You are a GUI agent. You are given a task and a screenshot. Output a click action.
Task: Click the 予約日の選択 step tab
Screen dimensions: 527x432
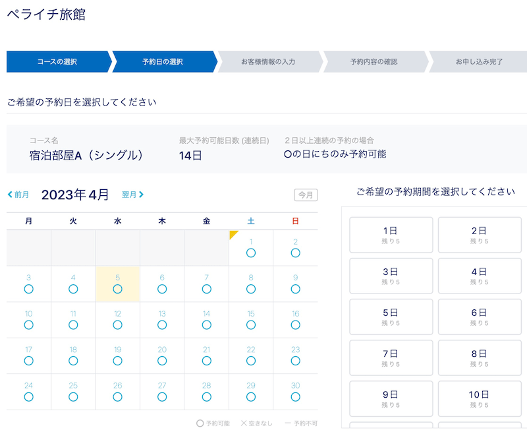pyautogui.click(x=163, y=61)
